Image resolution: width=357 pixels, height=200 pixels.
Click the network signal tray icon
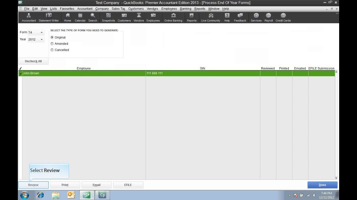pos(308,195)
